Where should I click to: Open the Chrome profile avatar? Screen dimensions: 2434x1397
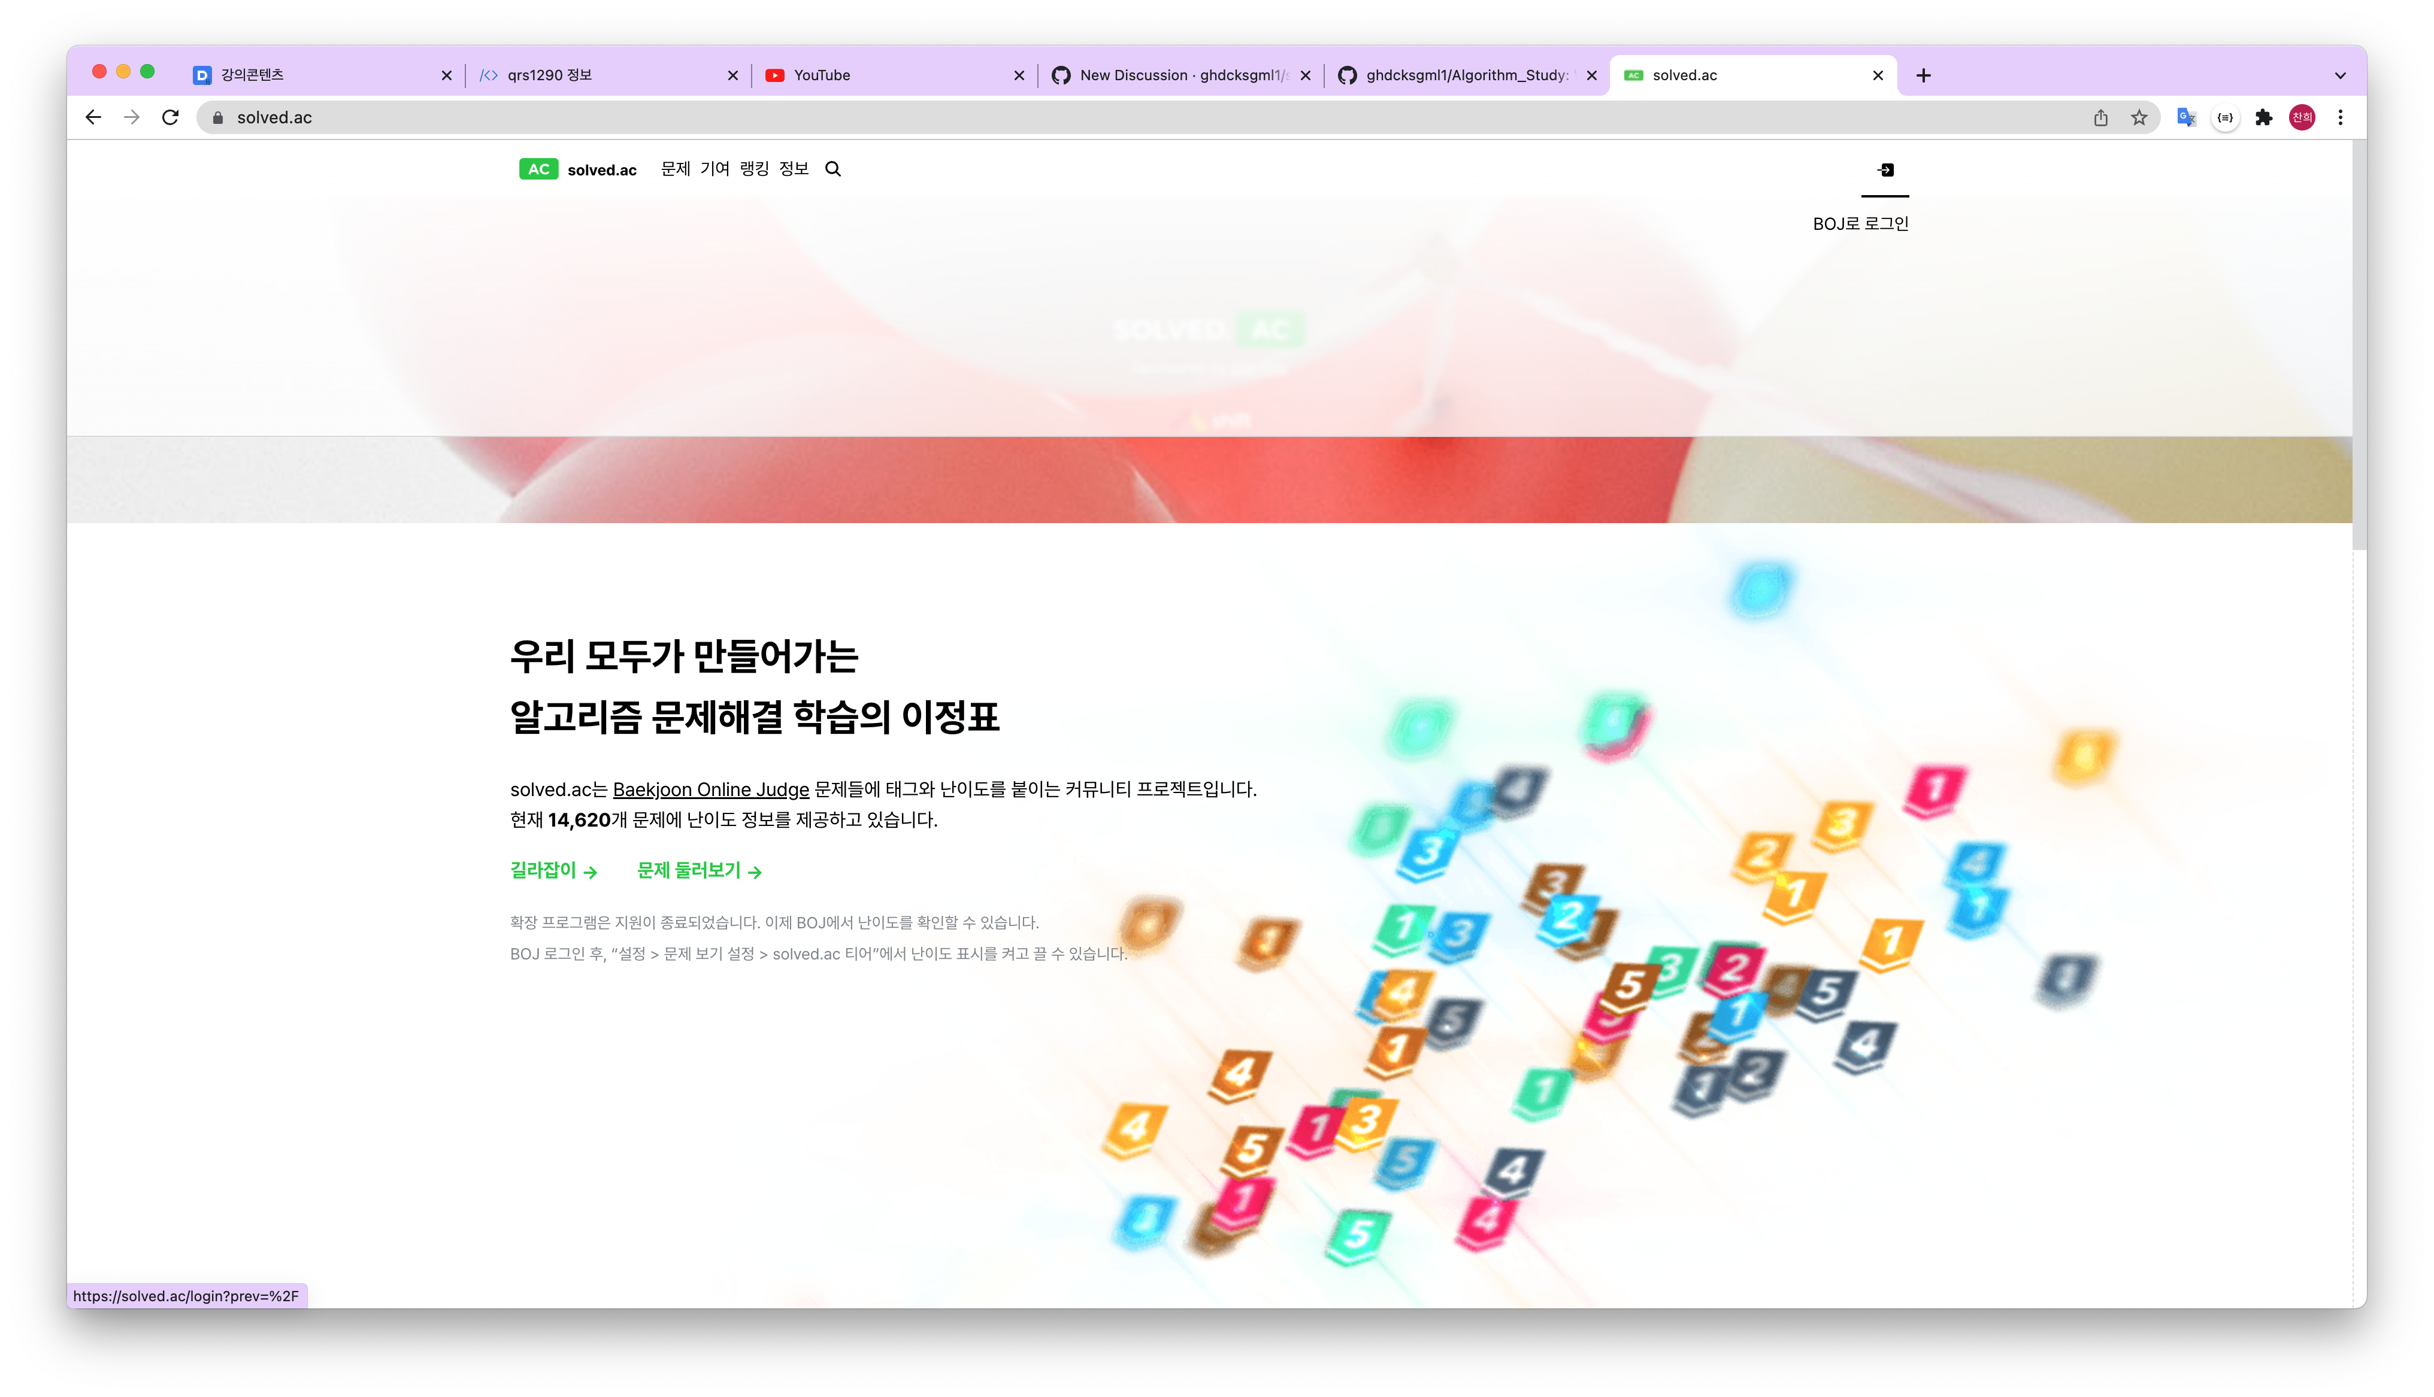point(2302,117)
